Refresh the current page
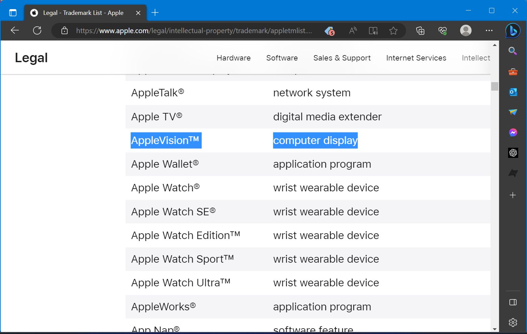The image size is (527, 334). pyautogui.click(x=37, y=30)
